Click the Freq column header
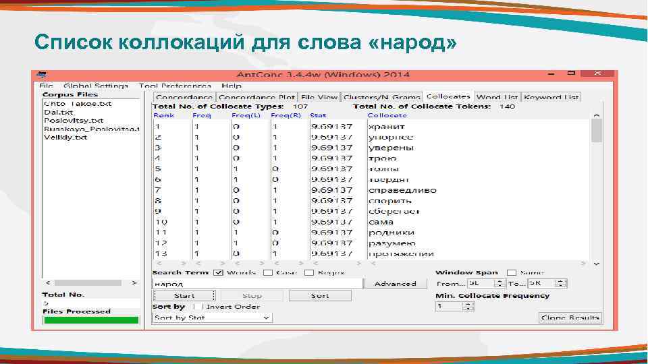 pyautogui.click(x=202, y=115)
